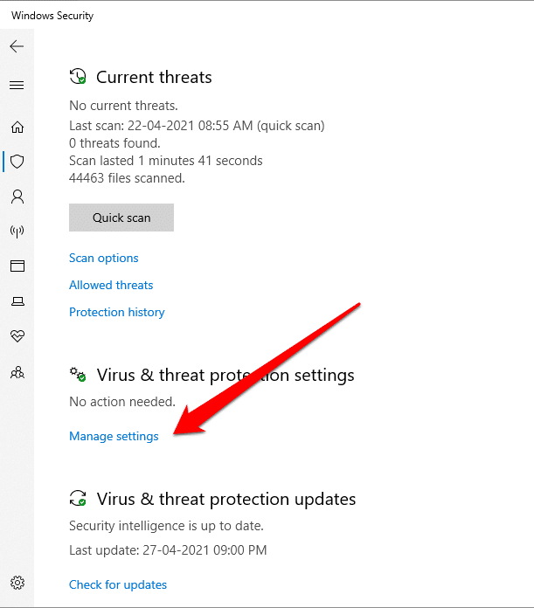
Task: Click the Current threats section icon
Action: tap(78, 77)
